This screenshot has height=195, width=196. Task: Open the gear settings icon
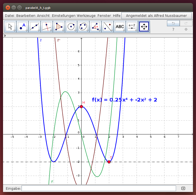click(186, 29)
